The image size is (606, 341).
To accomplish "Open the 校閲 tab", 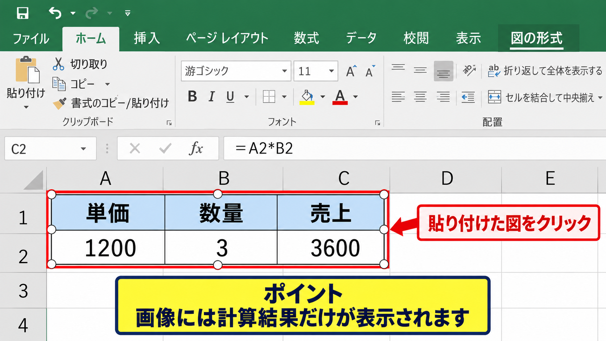I will click(416, 38).
